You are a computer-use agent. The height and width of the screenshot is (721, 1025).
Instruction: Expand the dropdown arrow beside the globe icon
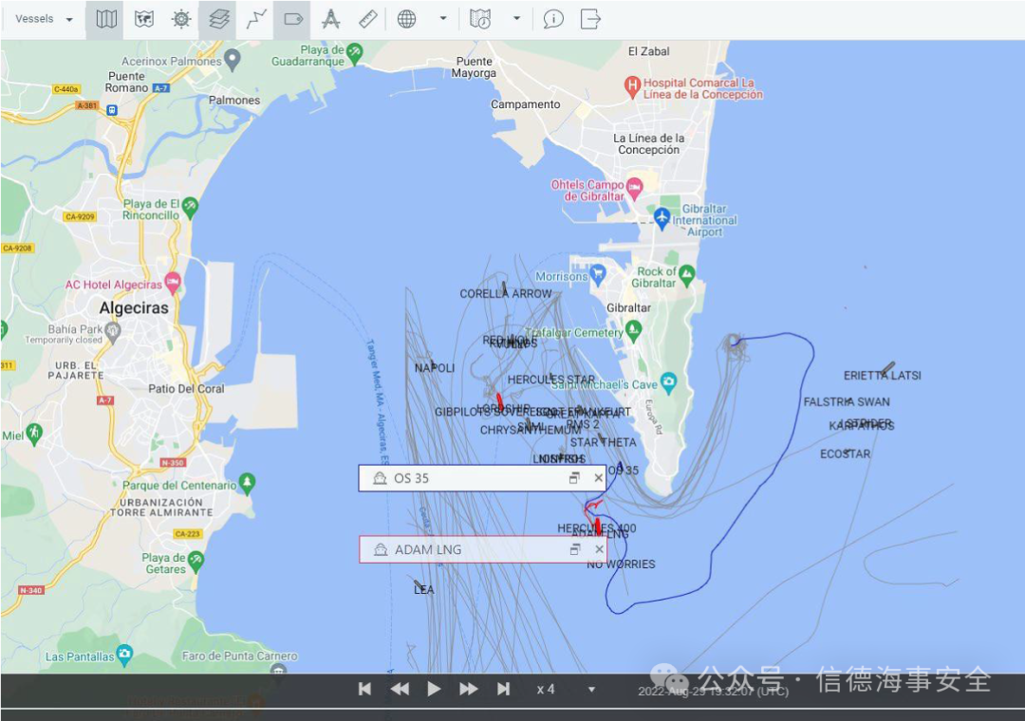point(442,18)
